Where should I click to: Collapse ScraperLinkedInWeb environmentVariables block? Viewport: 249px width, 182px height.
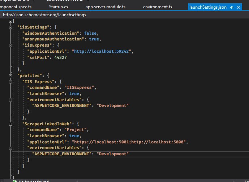point(10,148)
